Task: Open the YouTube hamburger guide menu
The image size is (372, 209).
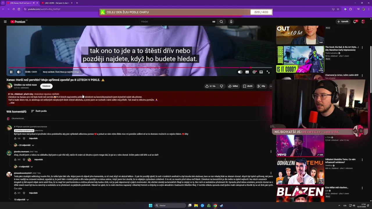Action: (5, 21)
